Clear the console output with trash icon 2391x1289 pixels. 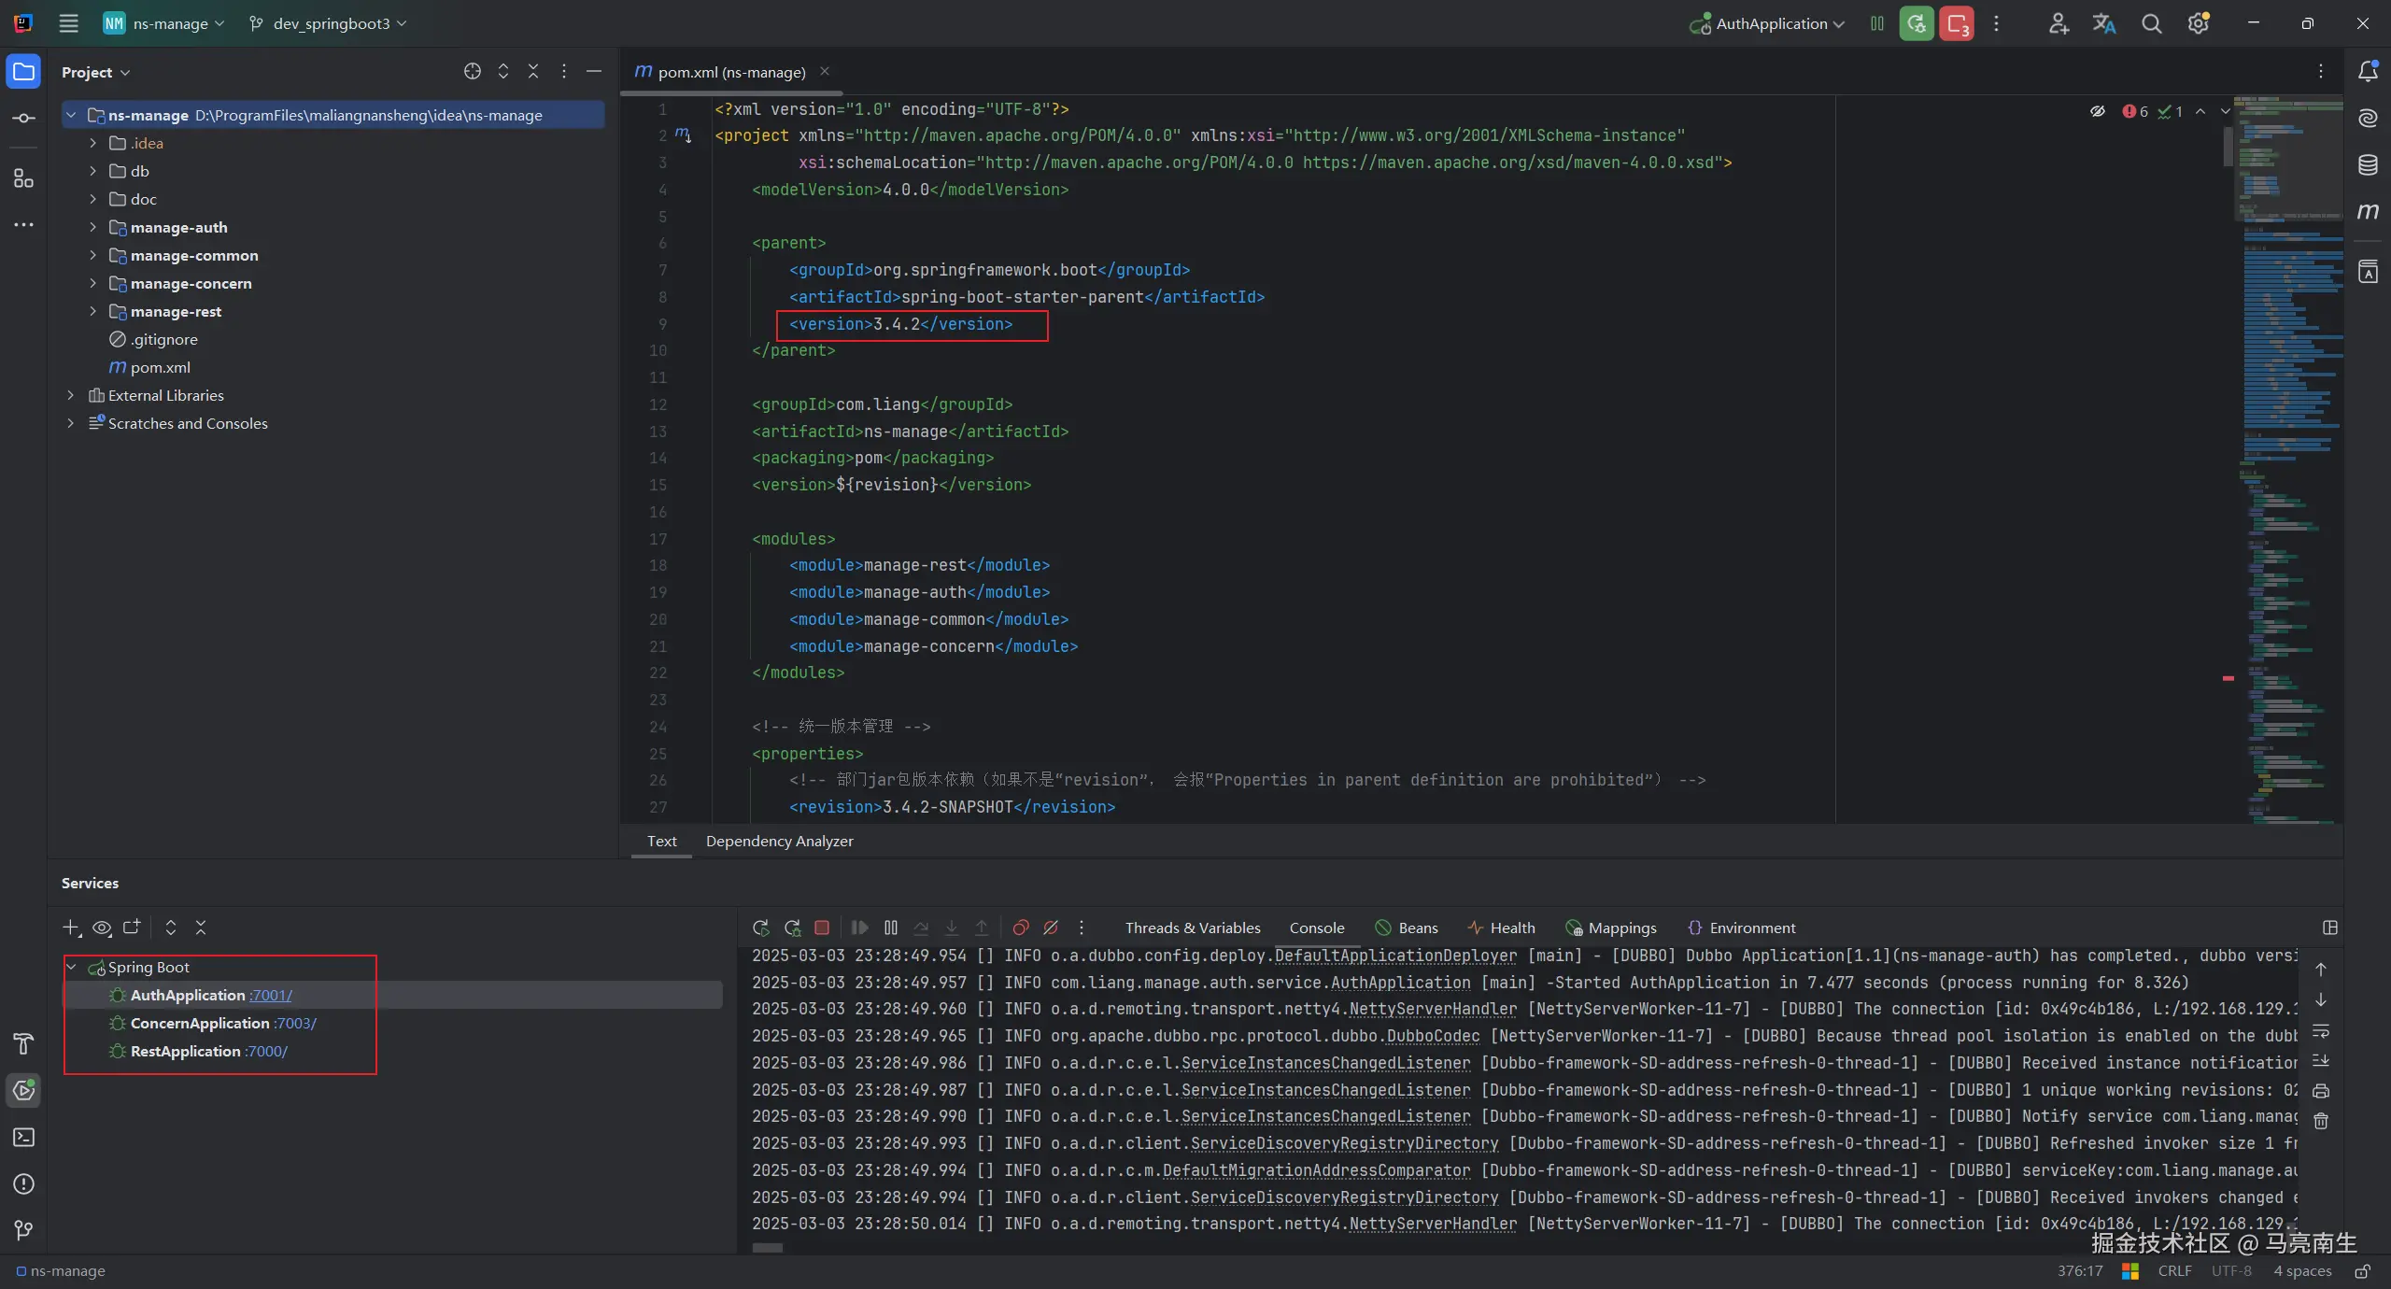point(2321,1121)
